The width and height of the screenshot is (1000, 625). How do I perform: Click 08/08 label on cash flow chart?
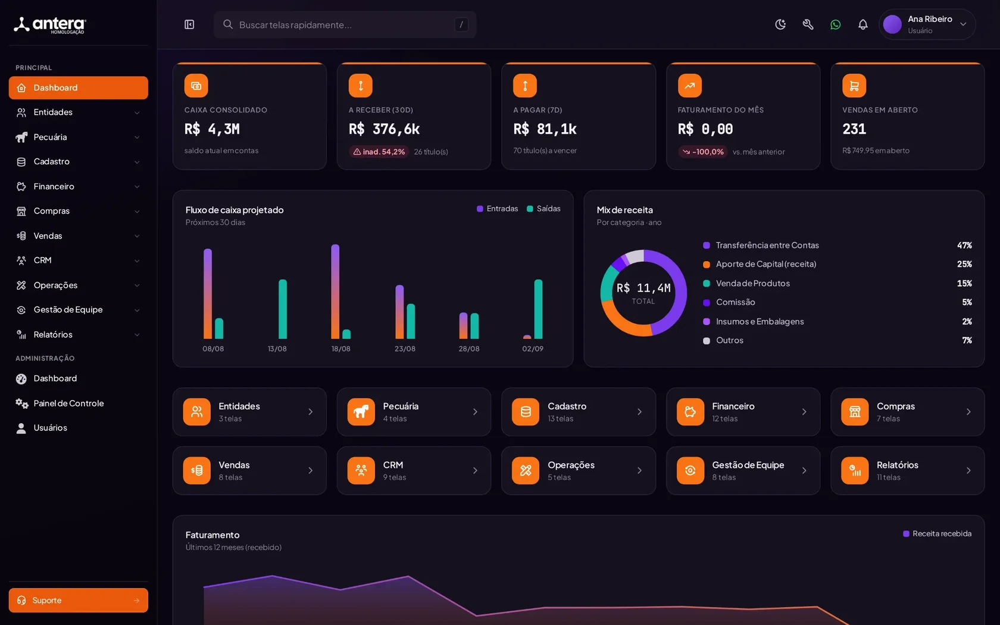[x=213, y=349]
